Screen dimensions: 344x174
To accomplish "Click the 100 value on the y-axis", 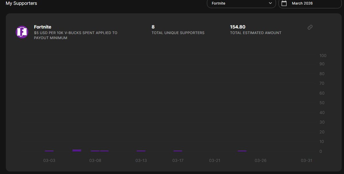I will click(323, 55).
